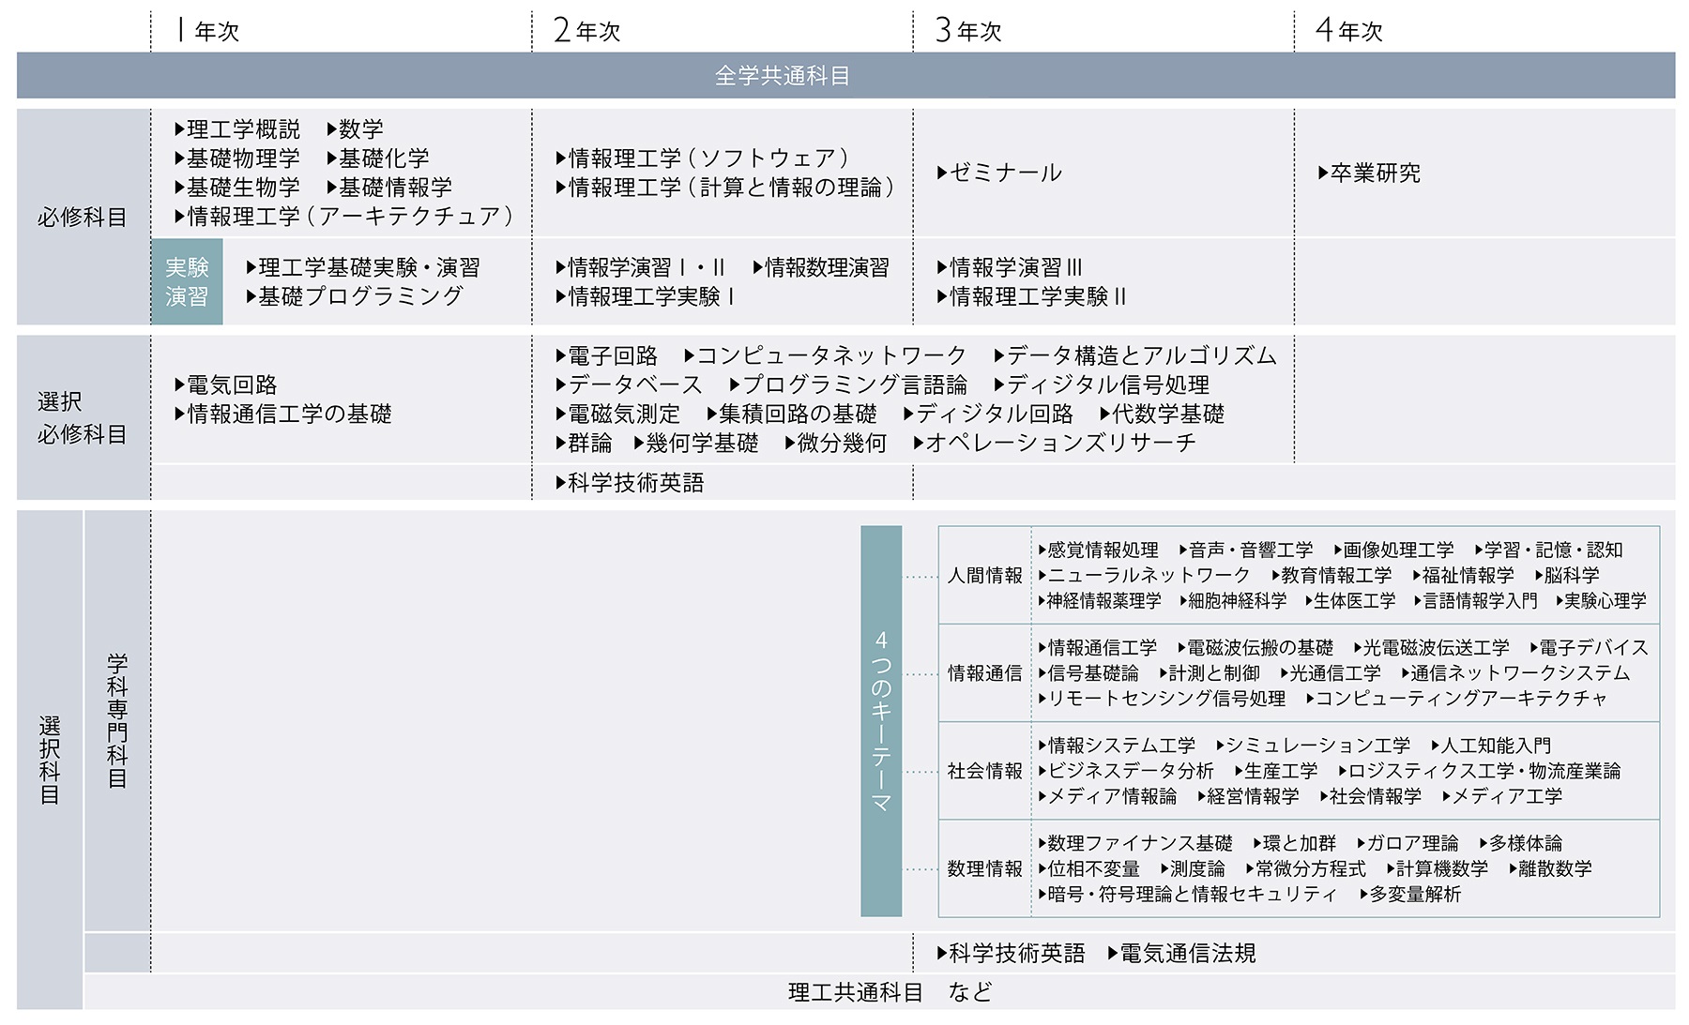The height and width of the screenshot is (1025, 1689).
Task: Click the 社会情報 theme label
Action: pyautogui.click(x=984, y=771)
